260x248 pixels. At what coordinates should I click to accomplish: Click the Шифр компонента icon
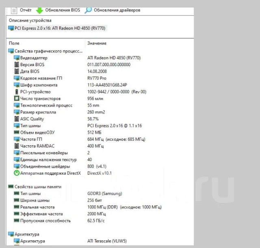(x=17, y=85)
